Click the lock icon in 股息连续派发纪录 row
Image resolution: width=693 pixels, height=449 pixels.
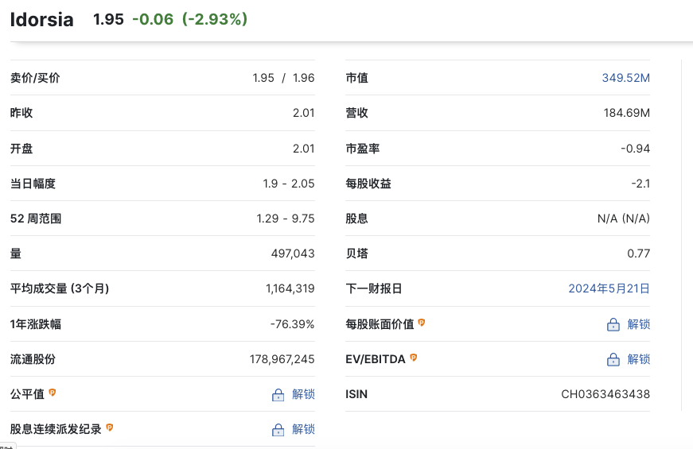click(x=278, y=430)
